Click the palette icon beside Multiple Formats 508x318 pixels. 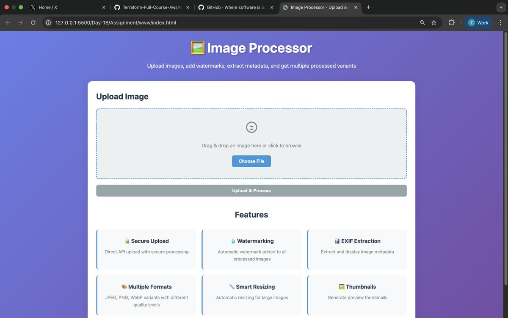(x=124, y=287)
